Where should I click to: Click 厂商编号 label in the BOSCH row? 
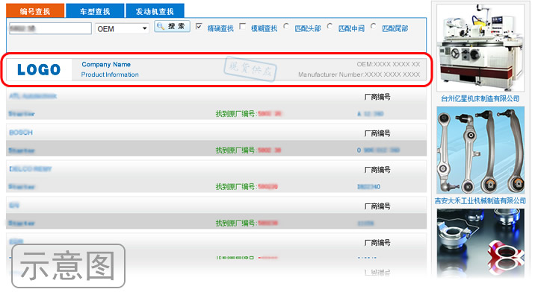click(377, 133)
